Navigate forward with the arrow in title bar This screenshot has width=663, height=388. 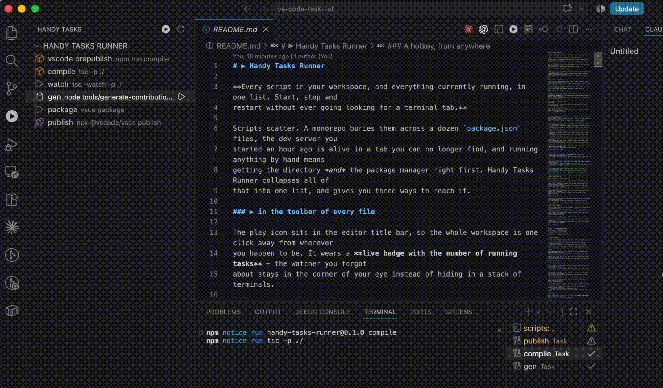[x=263, y=9]
